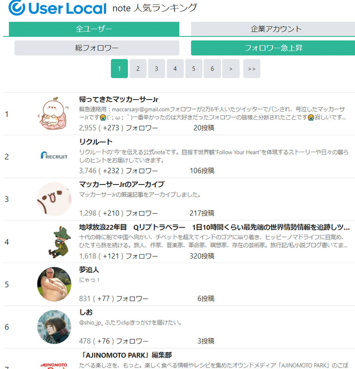Screen dimensions: 355x369
Task: Go to page 5
Action: [194, 68]
